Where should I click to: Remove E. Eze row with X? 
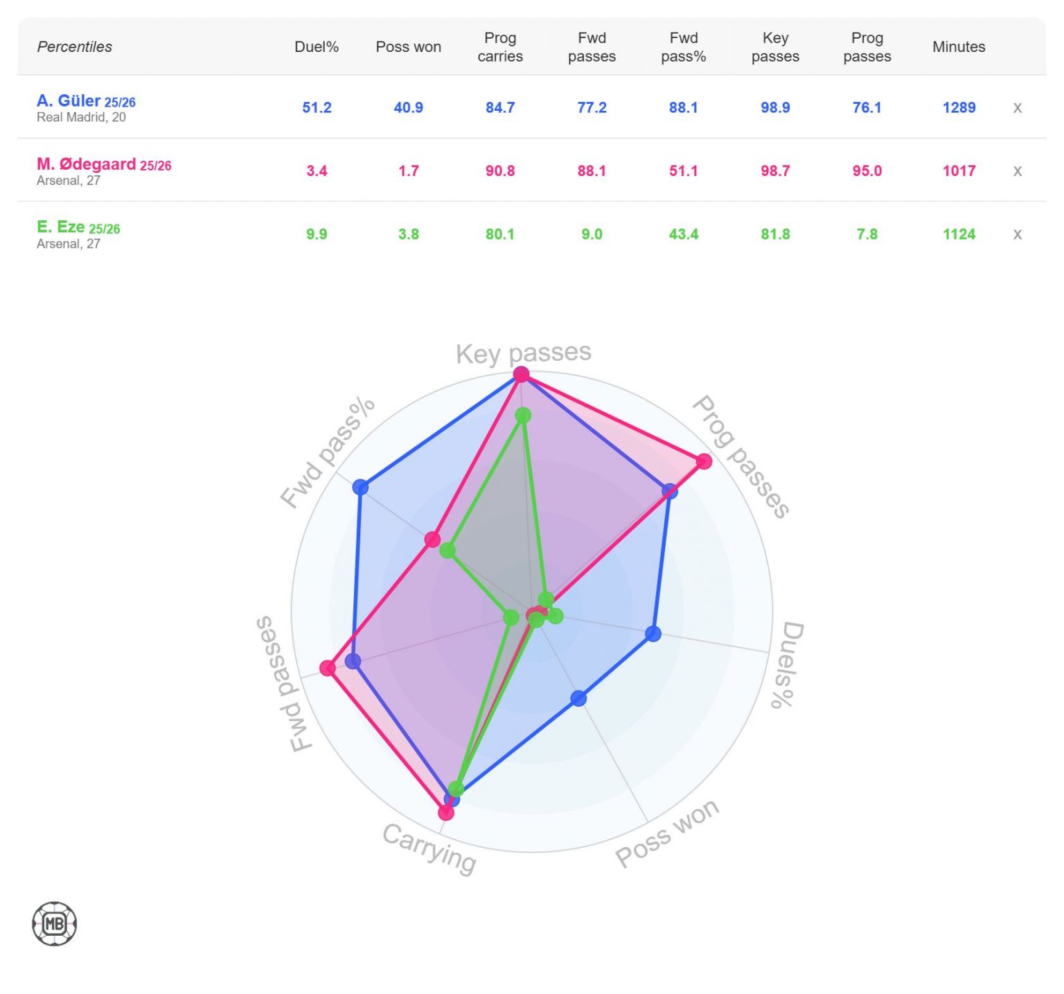click(1017, 234)
